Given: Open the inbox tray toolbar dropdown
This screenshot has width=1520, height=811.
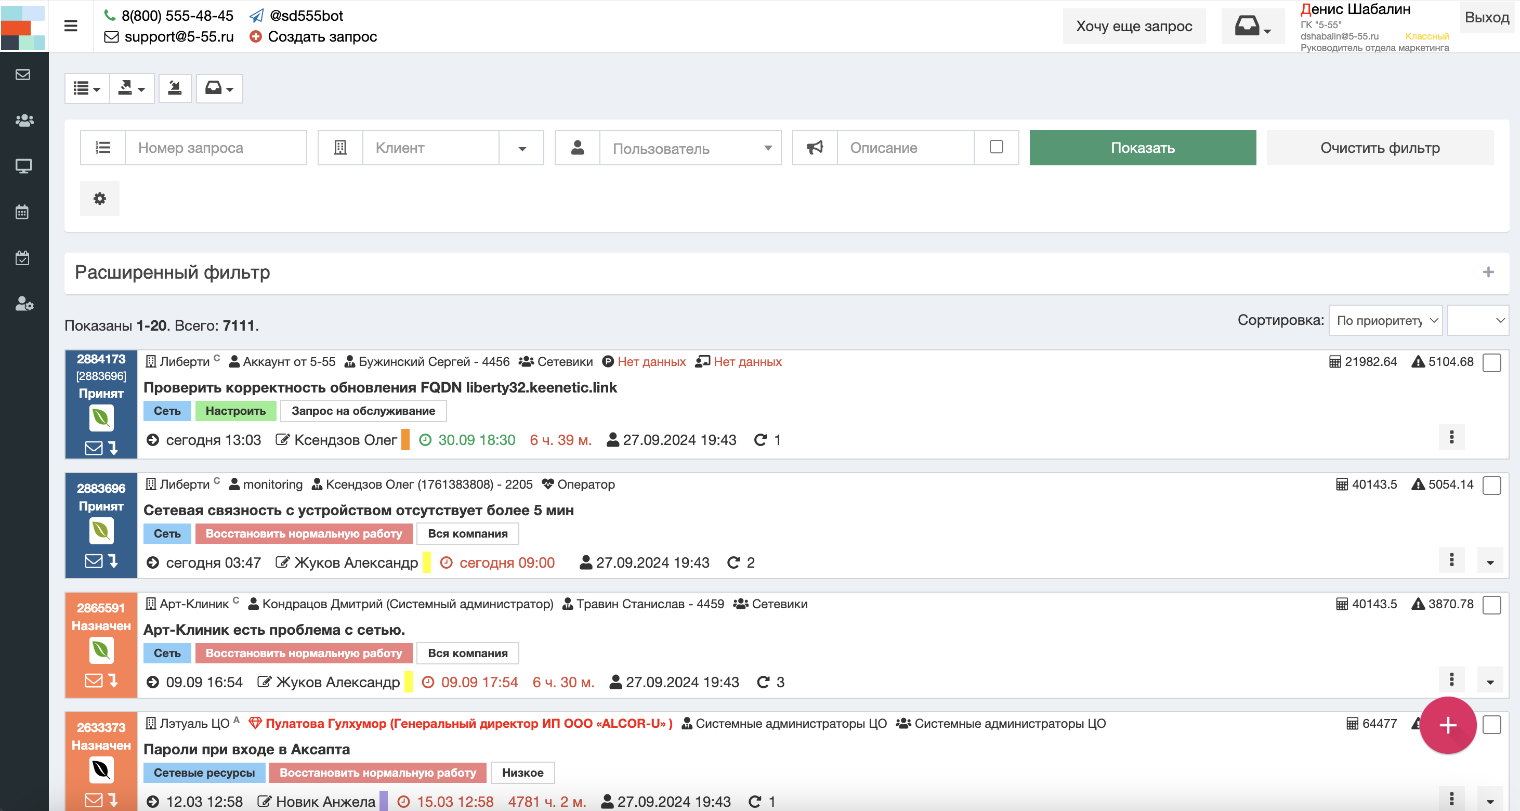Looking at the screenshot, I should pos(219,88).
